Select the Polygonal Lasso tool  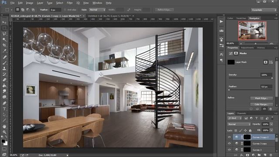pos(4,34)
